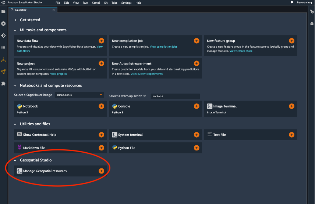Click the notifications bell icon
The width and height of the screenshot is (315, 204).
coord(292,3)
